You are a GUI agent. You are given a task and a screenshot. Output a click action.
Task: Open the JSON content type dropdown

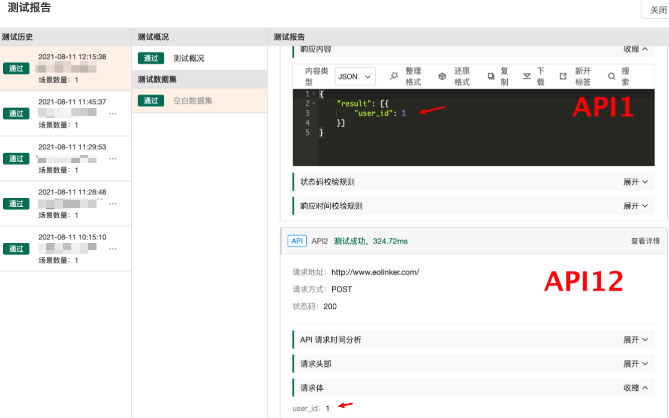(355, 76)
